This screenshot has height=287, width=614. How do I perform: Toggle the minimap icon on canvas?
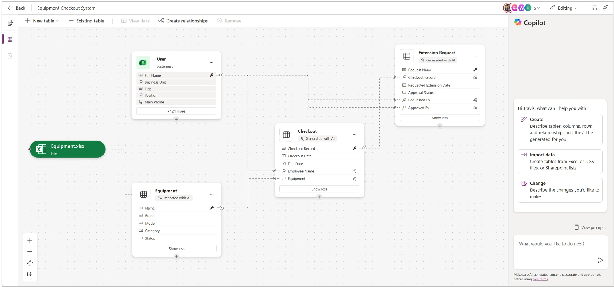click(30, 274)
